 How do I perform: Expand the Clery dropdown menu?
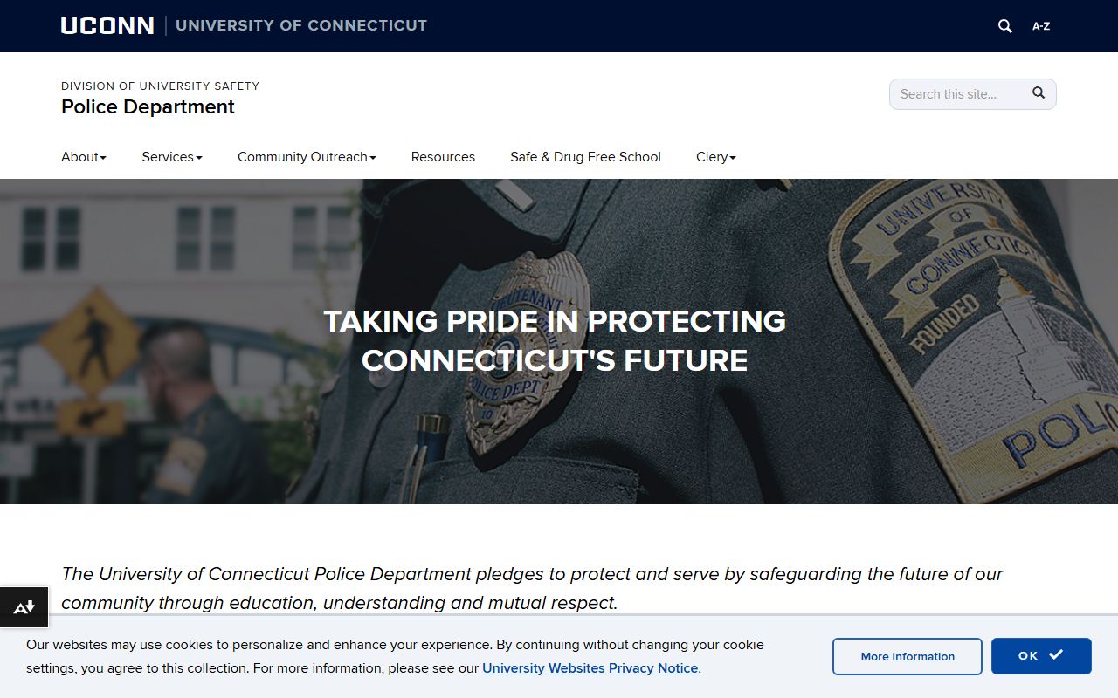(x=716, y=157)
